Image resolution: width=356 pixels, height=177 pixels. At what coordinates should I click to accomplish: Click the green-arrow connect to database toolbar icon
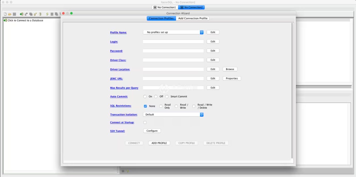coord(21,14)
